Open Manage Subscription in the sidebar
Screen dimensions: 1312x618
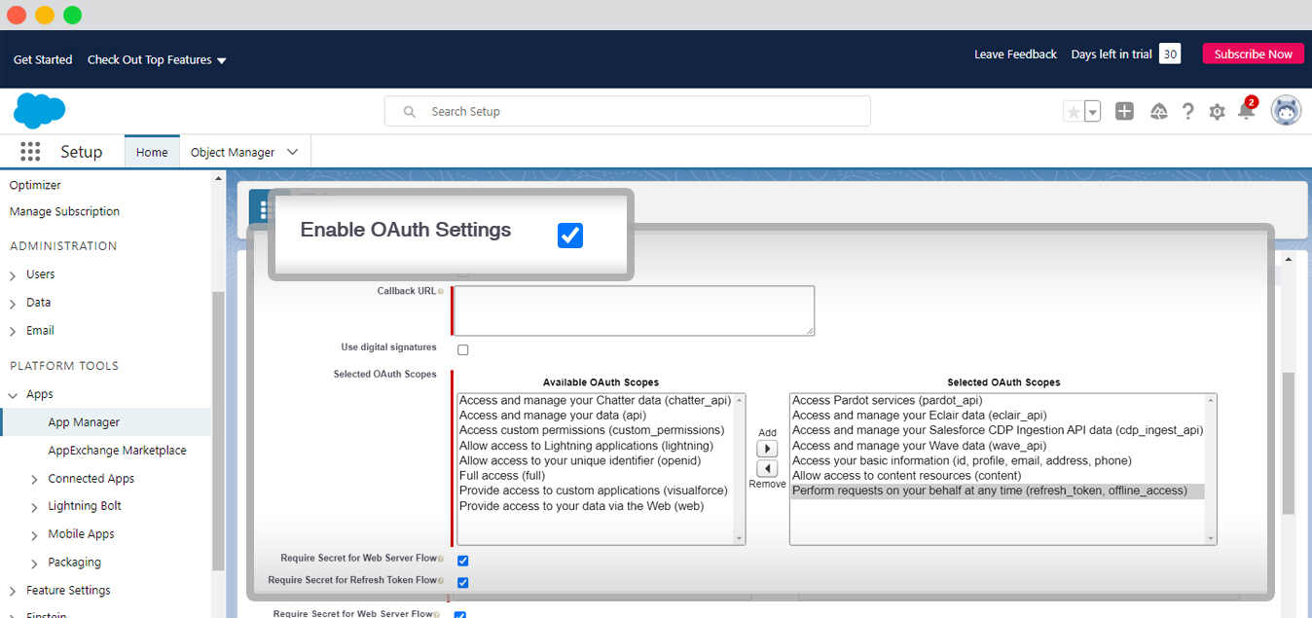(64, 211)
